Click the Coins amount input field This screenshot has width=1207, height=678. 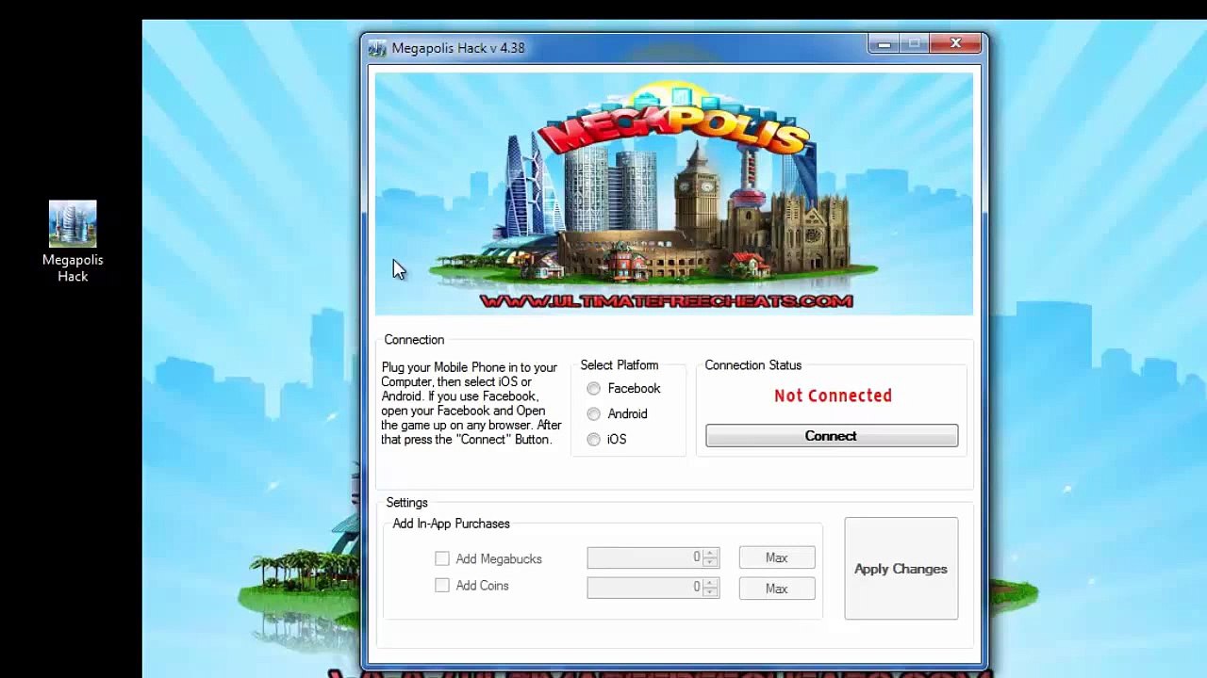644,587
